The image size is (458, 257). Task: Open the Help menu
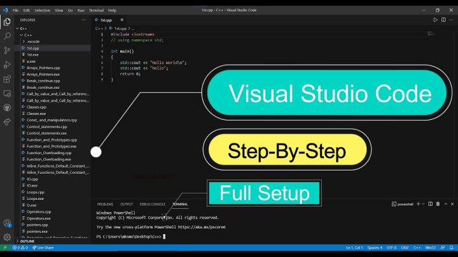(x=112, y=10)
